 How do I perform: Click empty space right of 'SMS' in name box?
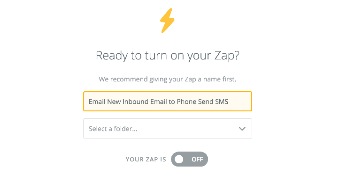pyautogui.click(x=239, y=102)
